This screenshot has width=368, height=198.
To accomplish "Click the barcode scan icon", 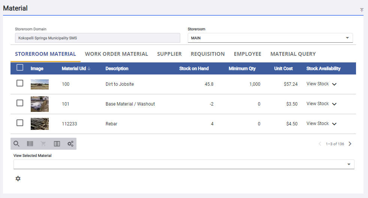I will pyautogui.click(x=30, y=144).
